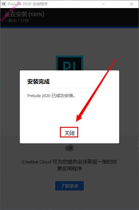This screenshot has height=210, width=139.
Task: Click the 剩余 1 分钟 remaining time text
Action: (17, 20)
